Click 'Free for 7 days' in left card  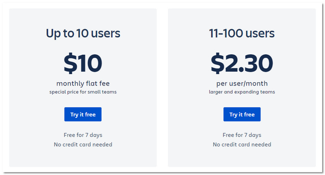83,135
